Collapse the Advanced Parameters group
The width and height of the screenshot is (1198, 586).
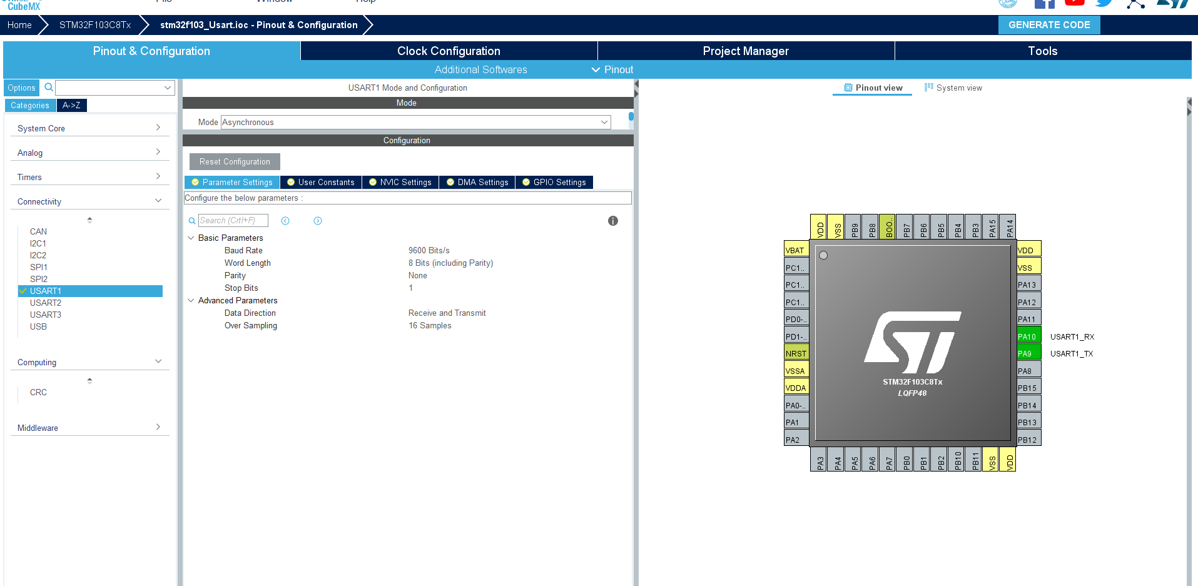click(191, 300)
